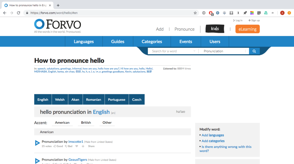The height and width of the screenshot is (164, 294).
Task: Go back to the previous page
Action: 5,13
